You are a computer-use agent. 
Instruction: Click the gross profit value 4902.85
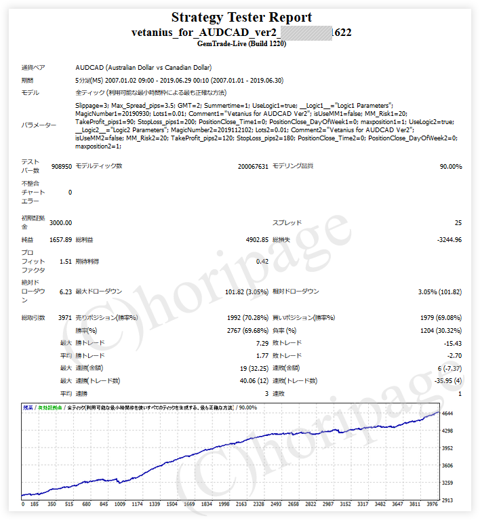point(257,240)
